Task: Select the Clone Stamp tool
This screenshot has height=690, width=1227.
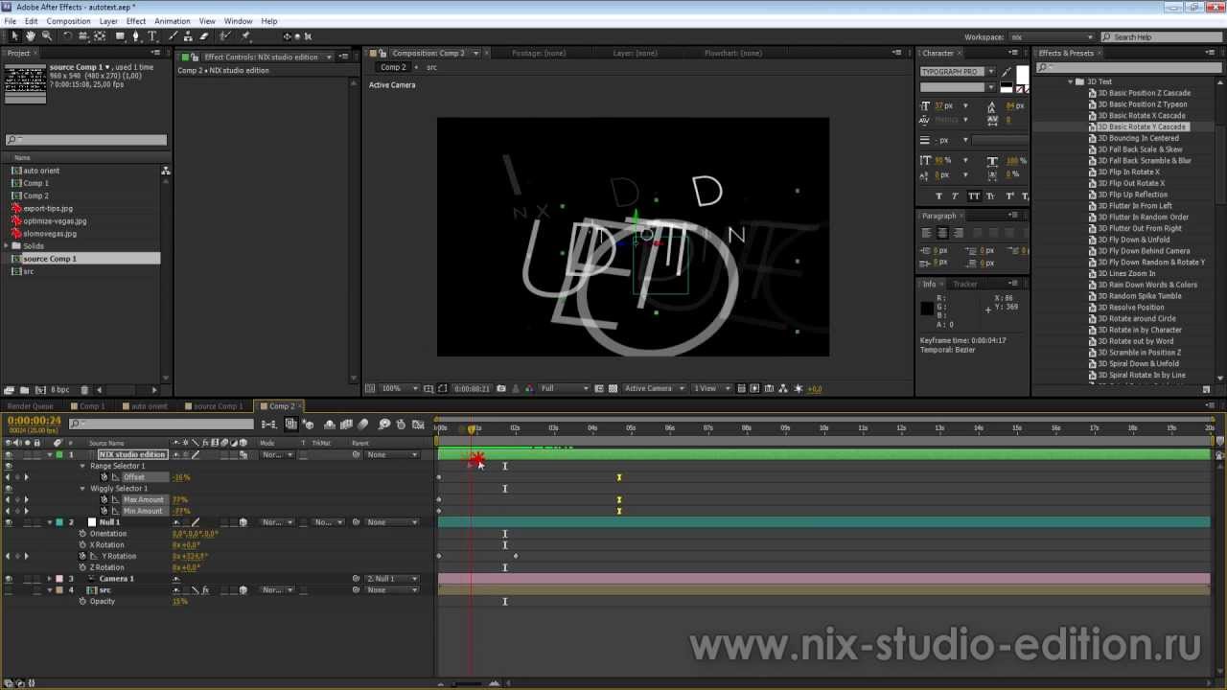Action: [189, 36]
